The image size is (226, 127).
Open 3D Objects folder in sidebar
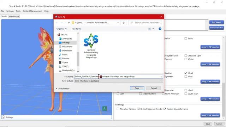[65, 38]
